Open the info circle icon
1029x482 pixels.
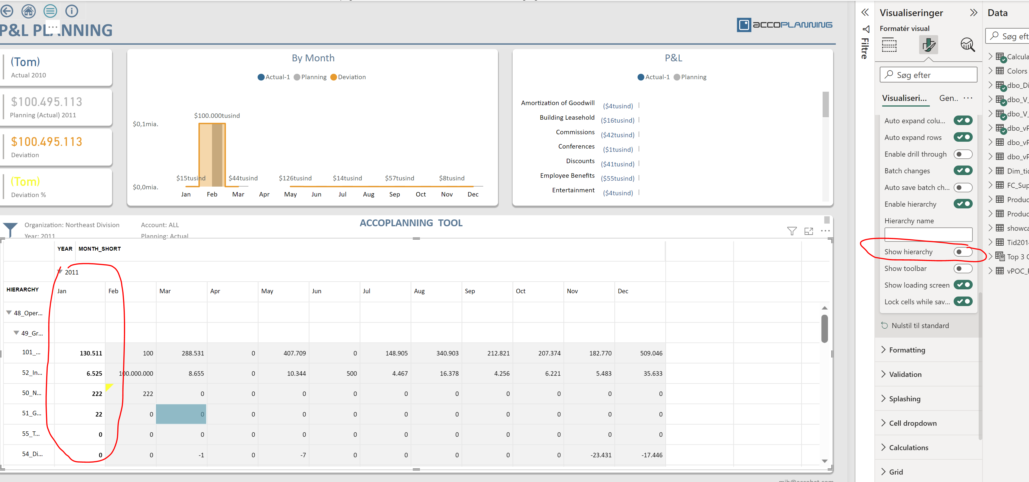pos(72,11)
